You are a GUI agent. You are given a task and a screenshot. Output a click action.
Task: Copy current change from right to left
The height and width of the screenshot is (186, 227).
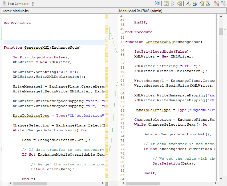(x=179, y=4)
